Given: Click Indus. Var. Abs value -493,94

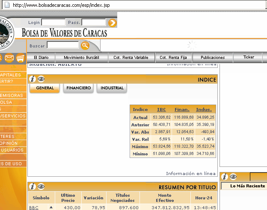Looking at the screenshot, I should click(208, 132).
